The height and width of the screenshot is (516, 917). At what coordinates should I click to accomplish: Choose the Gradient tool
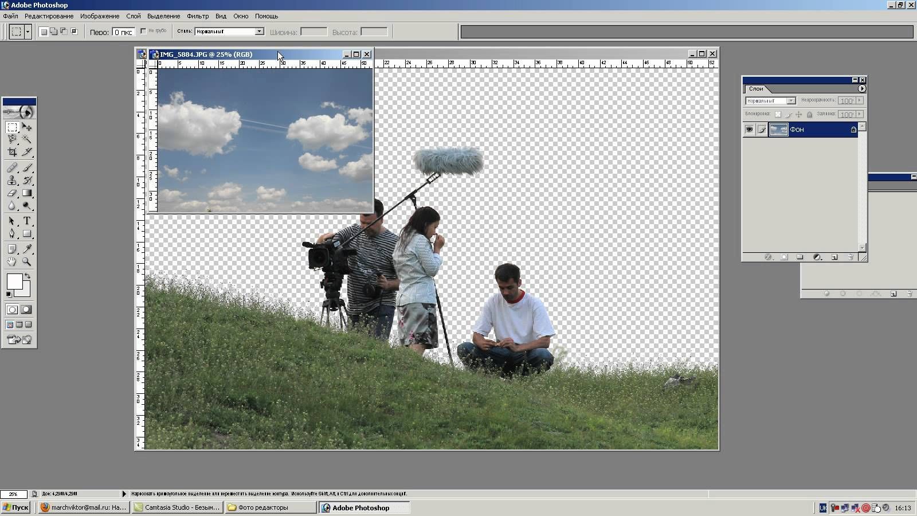coord(27,193)
